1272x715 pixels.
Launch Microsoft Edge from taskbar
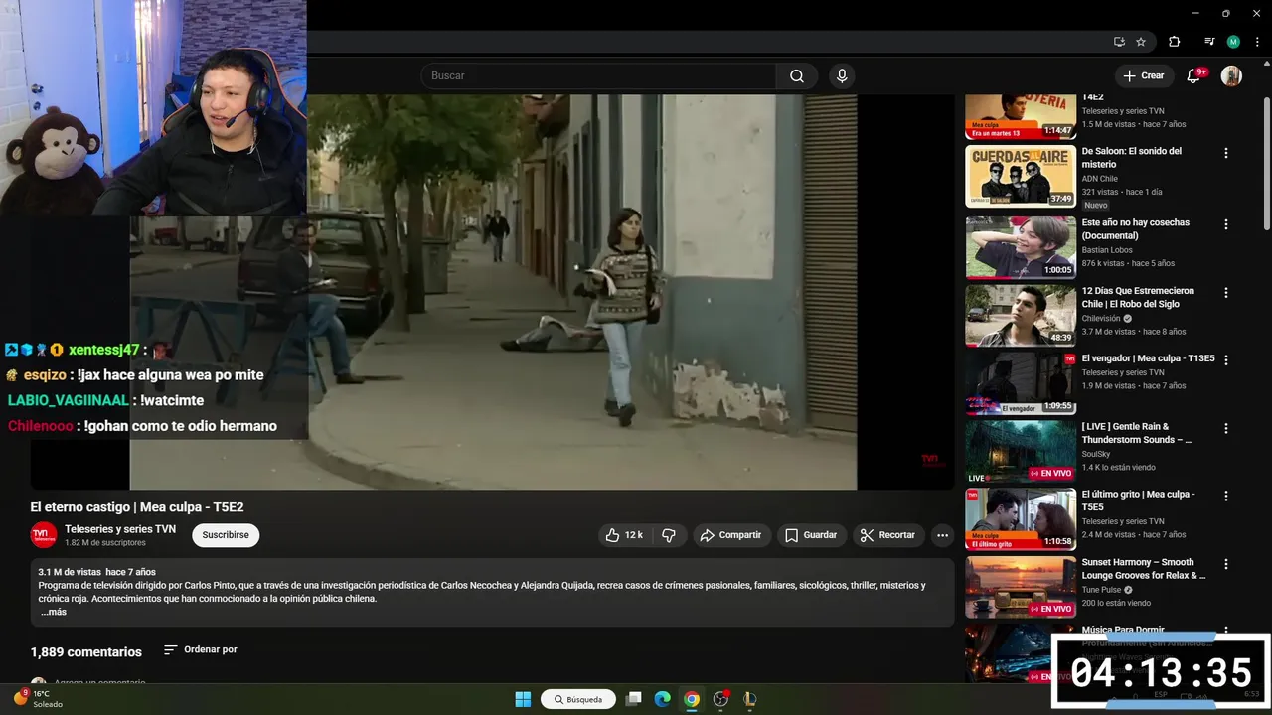point(663,699)
